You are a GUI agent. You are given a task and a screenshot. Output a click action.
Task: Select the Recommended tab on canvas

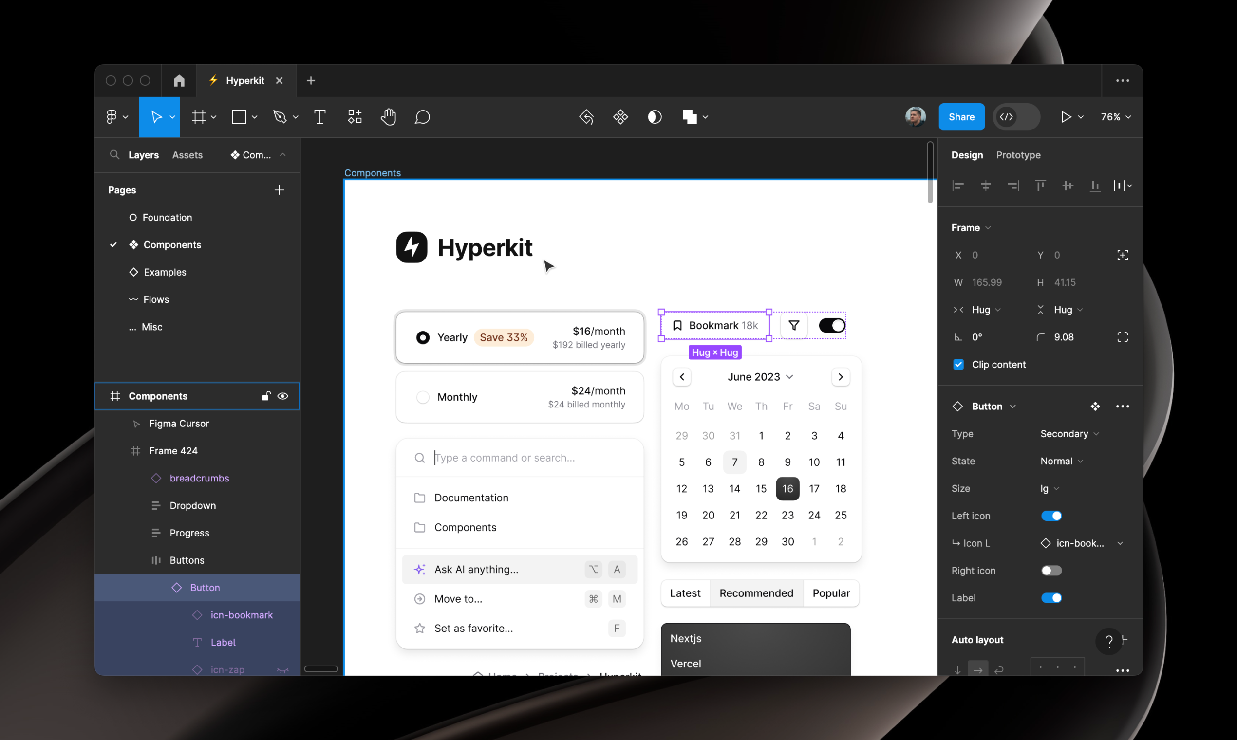click(x=756, y=593)
